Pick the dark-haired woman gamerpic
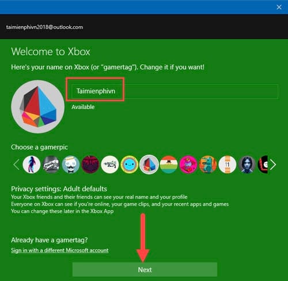Image resolution: width=288 pixels, height=281 pixels. pos(247,165)
